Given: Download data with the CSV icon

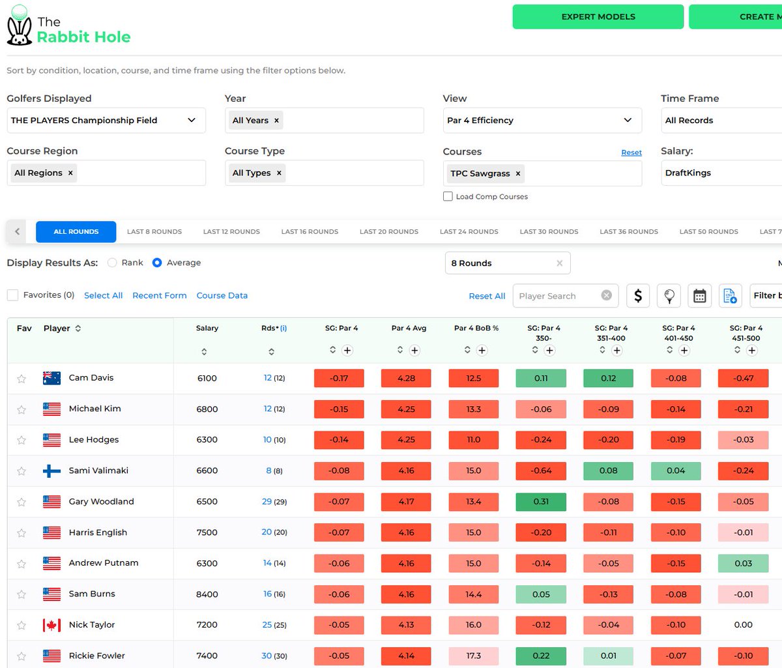Looking at the screenshot, I should [730, 296].
